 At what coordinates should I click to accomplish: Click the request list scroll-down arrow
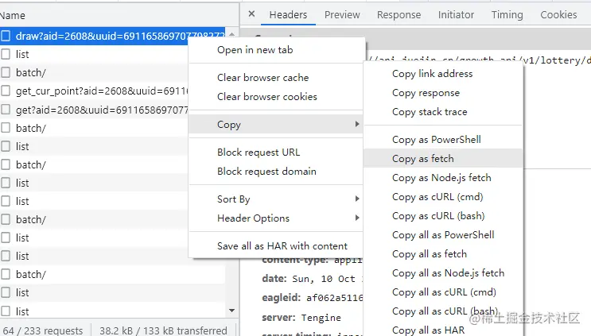coord(231,311)
